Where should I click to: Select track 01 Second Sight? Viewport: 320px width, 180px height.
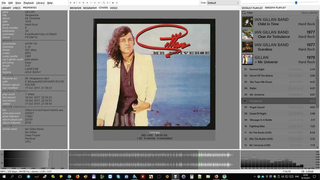point(279,69)
